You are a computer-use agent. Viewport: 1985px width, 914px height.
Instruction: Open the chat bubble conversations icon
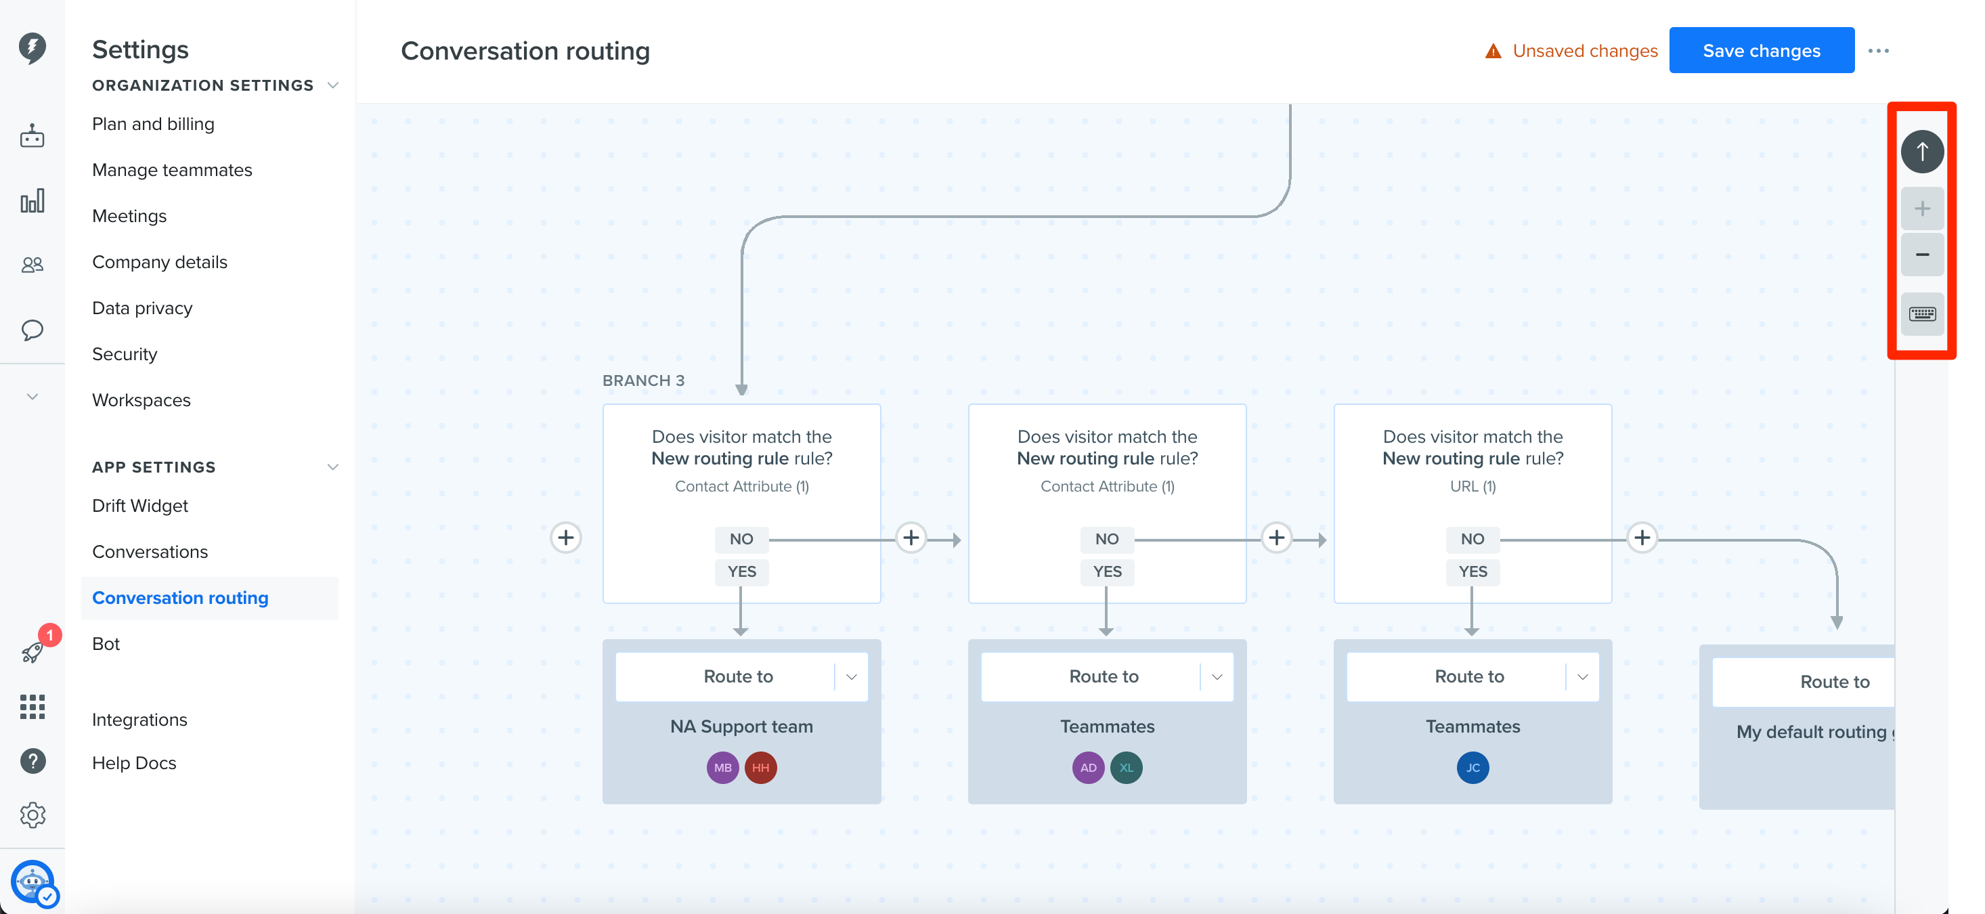32,330
